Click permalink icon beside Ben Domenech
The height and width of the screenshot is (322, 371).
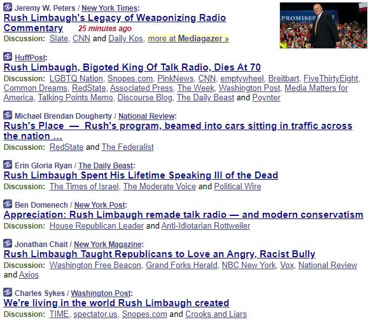(8, 205)
